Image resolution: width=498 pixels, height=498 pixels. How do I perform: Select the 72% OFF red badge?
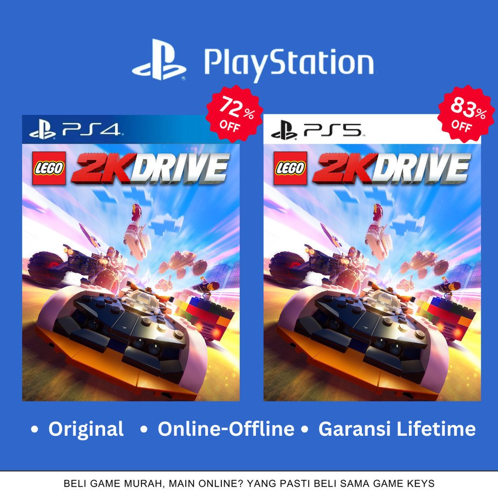pos(234,114)
